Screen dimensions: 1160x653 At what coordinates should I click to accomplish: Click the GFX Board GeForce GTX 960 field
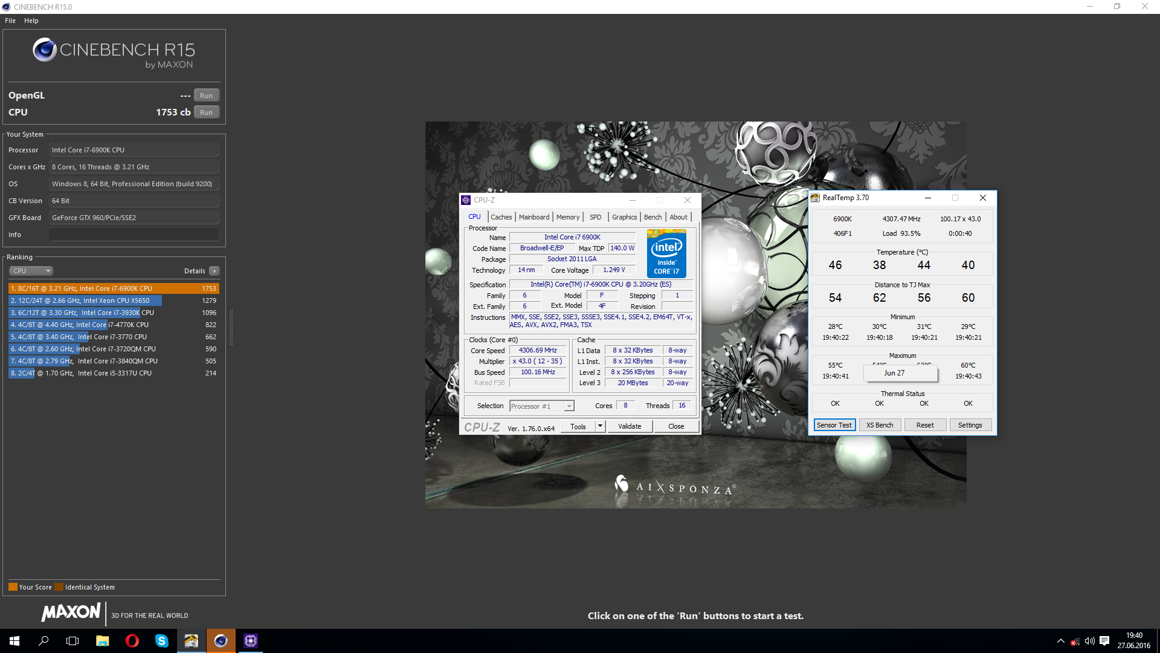(134, 218)
